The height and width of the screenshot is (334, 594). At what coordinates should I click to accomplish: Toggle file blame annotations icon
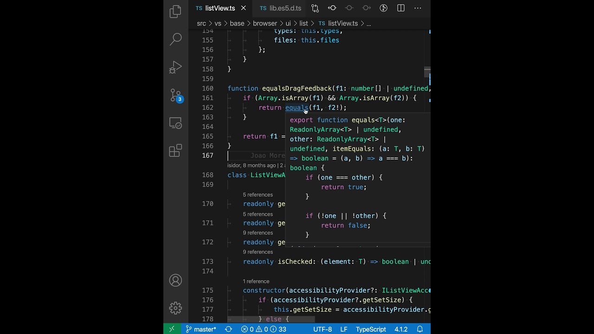(383, 8)
